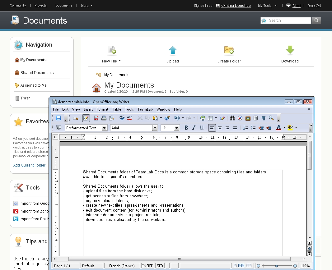This screenshot has width=332, height=270.
Task: Open the Format menu
Action: pos(102,109)
